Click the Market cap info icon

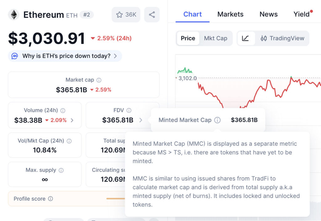tap(99, 80)
